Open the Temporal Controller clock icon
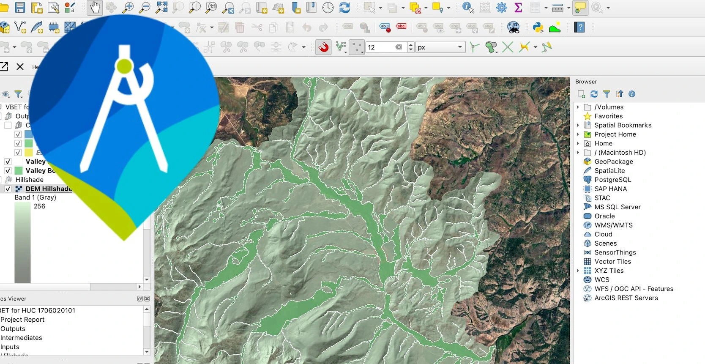The height and width of the screenshot is (364, 705). pos(328,7)
